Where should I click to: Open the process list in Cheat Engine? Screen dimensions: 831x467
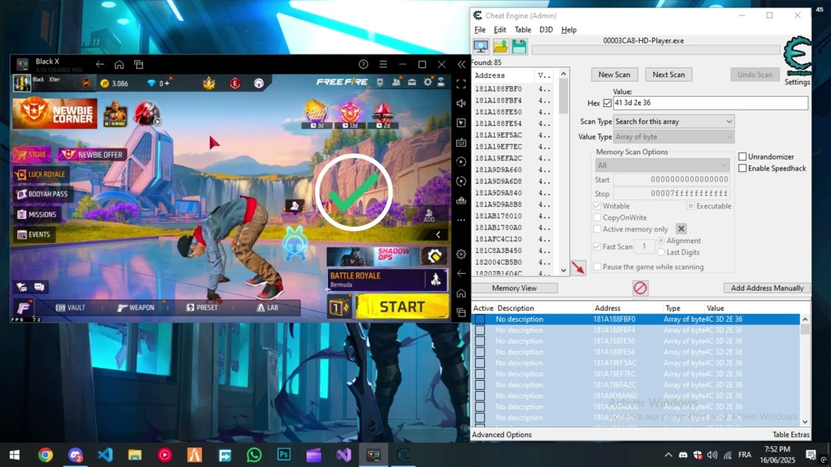[481, 47]
